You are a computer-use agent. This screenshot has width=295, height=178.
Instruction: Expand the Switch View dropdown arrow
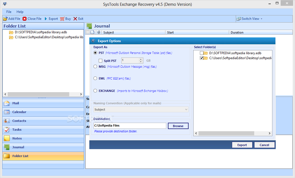tap(262, 19)
